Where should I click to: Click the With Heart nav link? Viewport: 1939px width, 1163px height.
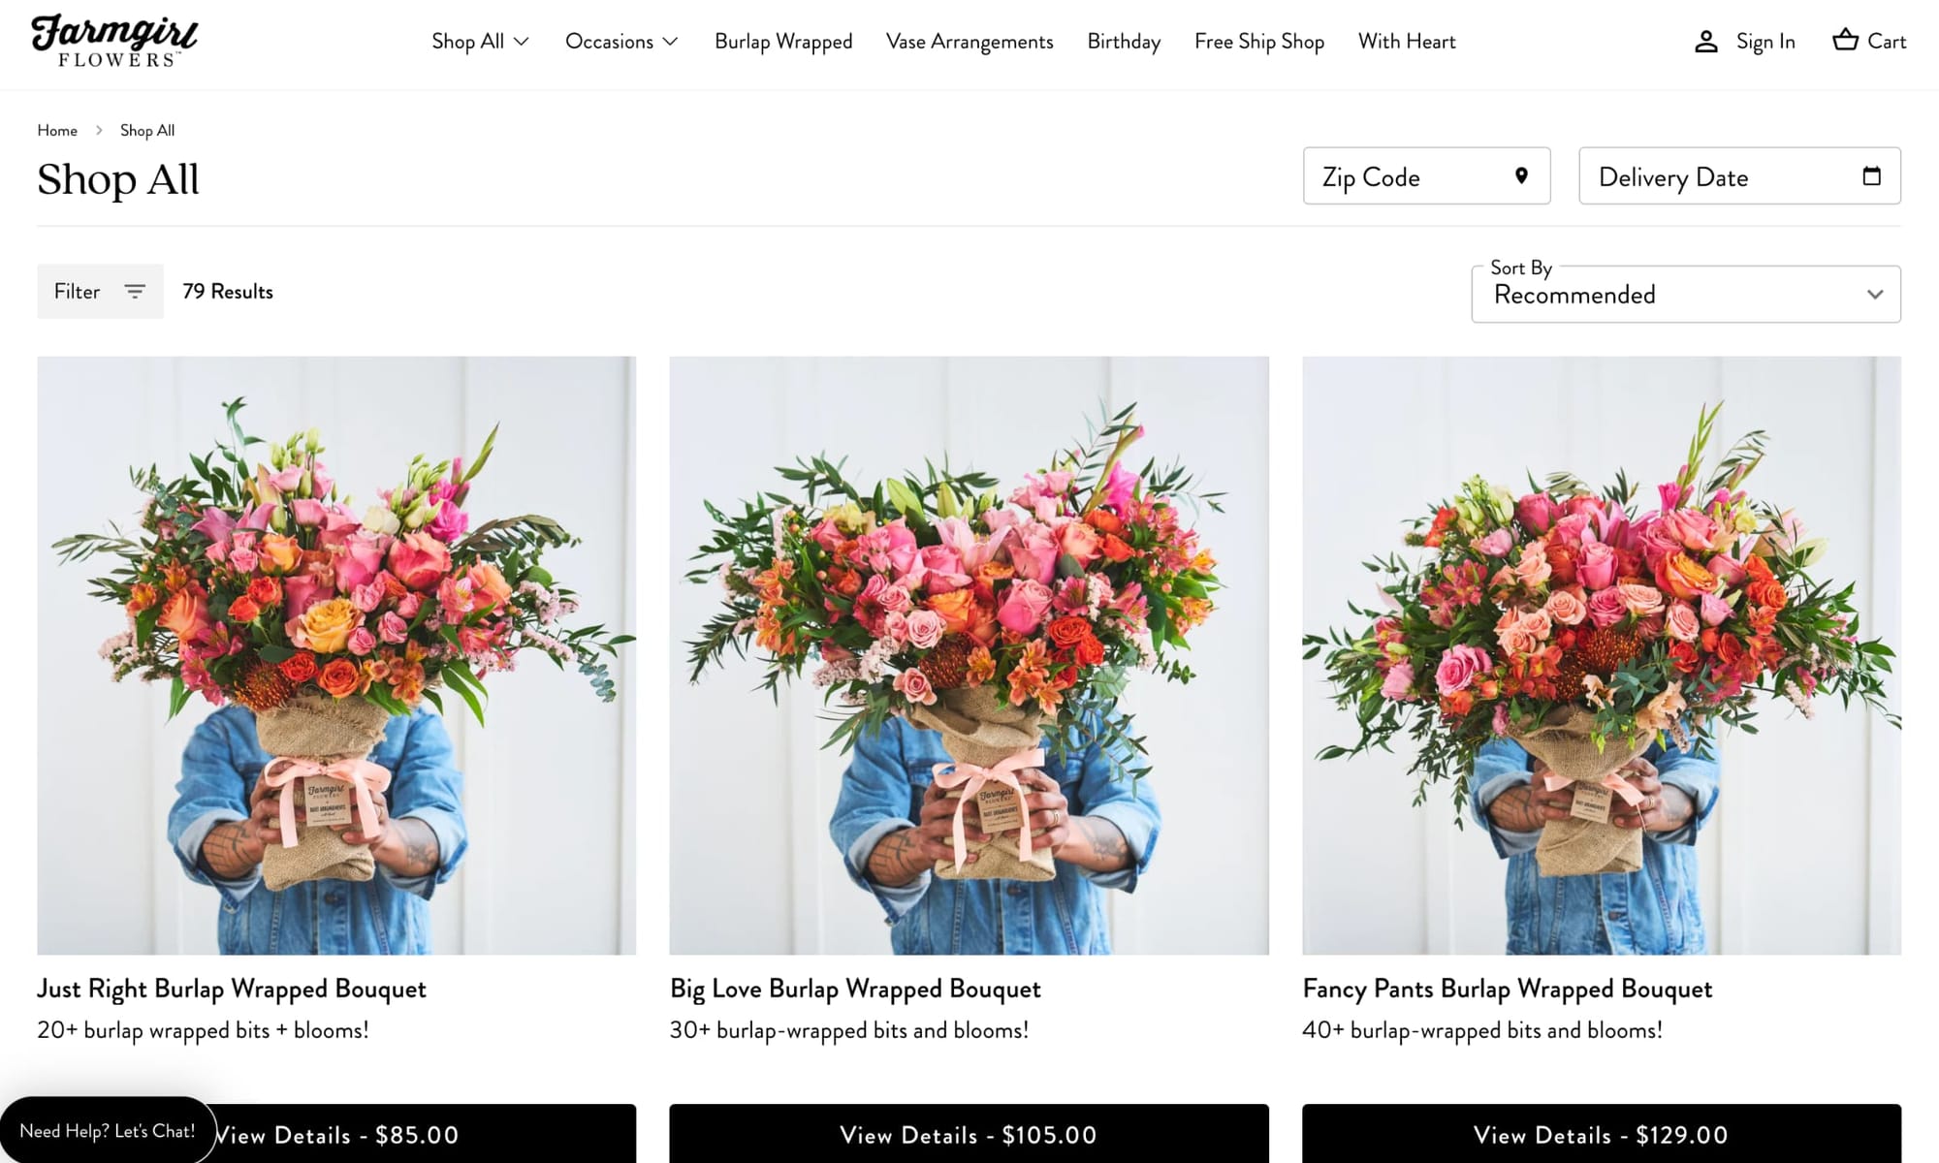(1406, 42)
